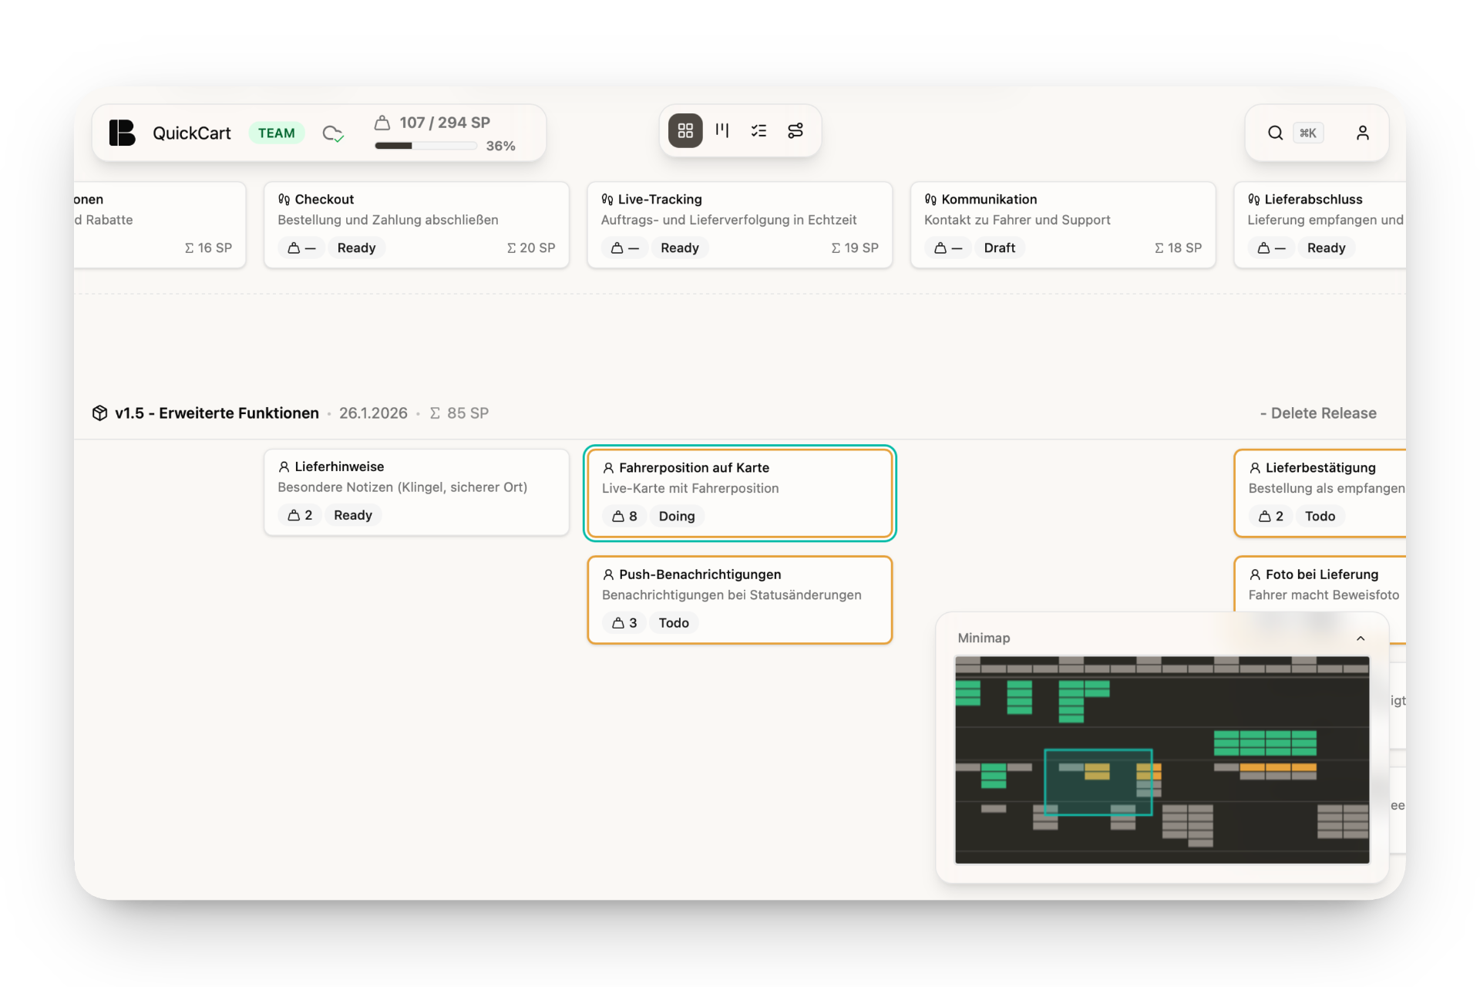
Task: Click the search magnifier icon
Action: [x=1275, y=133]
